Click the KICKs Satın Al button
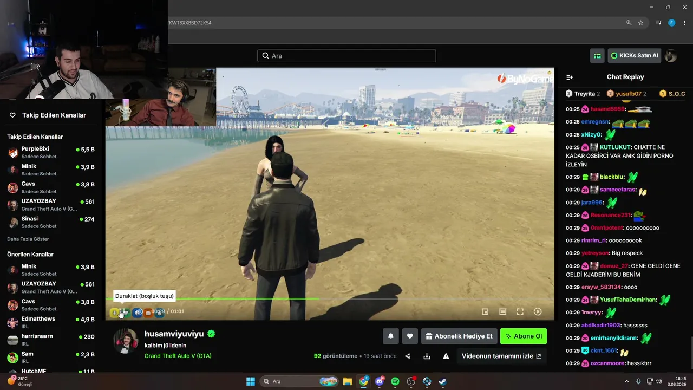This screenshot has height=390, width=693. pos(635,55)
